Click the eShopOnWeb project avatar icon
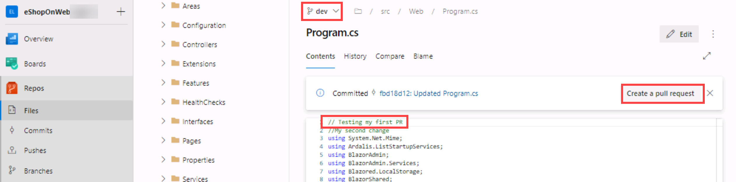This screenshot has height=182, width=736. pyautogui.click(x=12, y=12)
